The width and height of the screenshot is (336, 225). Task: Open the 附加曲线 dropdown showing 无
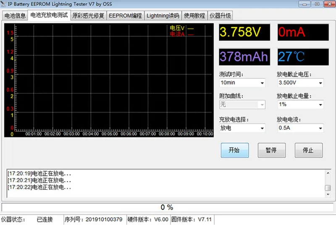click(242, 104)
